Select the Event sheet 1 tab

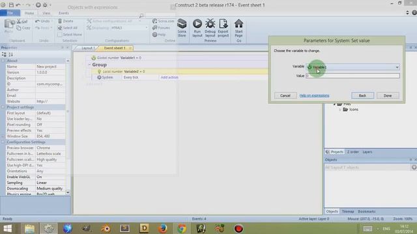115,48
